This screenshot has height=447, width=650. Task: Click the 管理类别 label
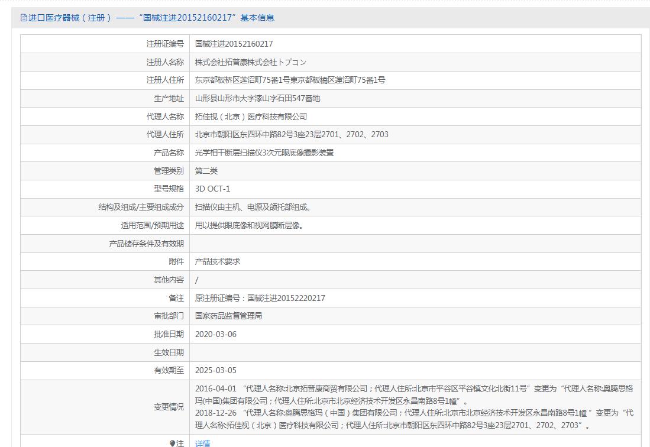[x=169, y=171]
